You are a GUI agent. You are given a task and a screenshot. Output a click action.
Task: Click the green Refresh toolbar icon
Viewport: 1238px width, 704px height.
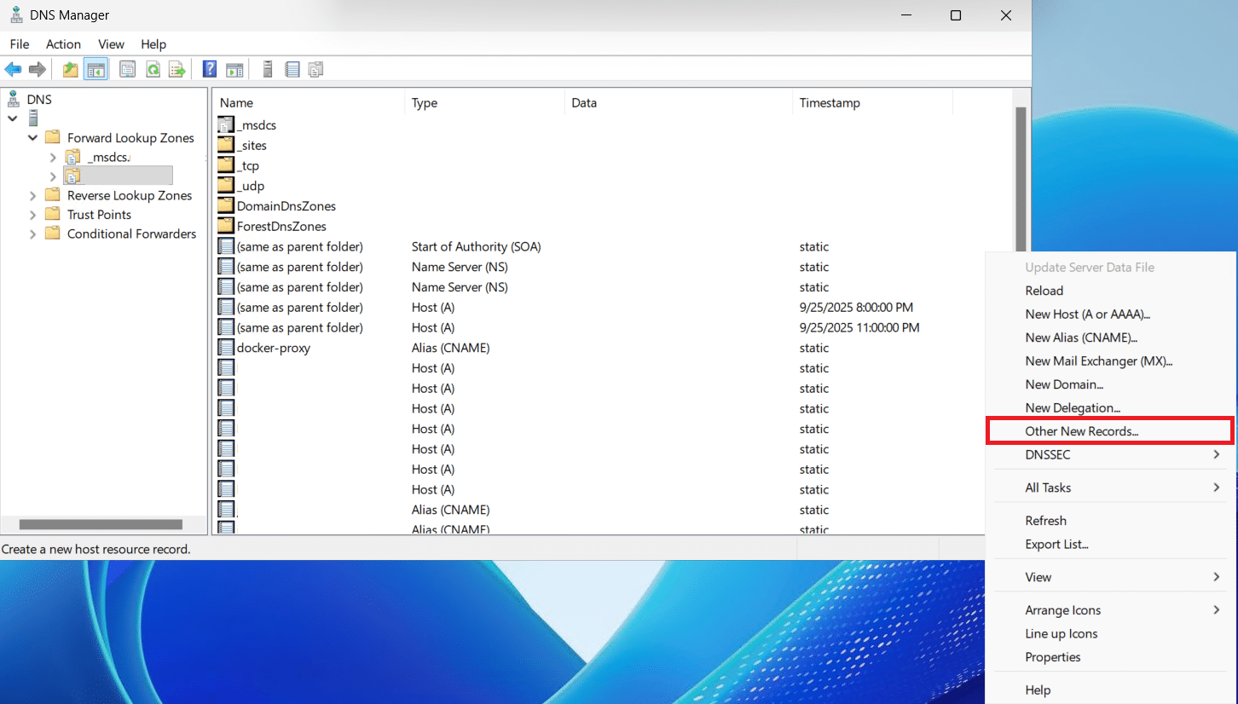coord(153,70)
